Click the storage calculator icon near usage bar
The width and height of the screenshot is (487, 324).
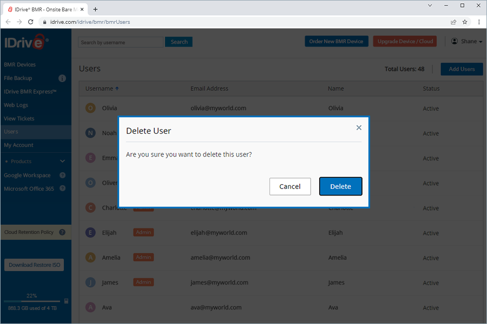click(66, 301)
